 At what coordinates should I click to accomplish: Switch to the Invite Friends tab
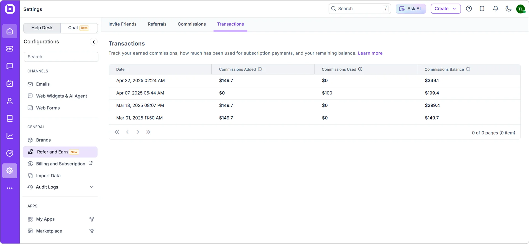[x=122, y=24]
